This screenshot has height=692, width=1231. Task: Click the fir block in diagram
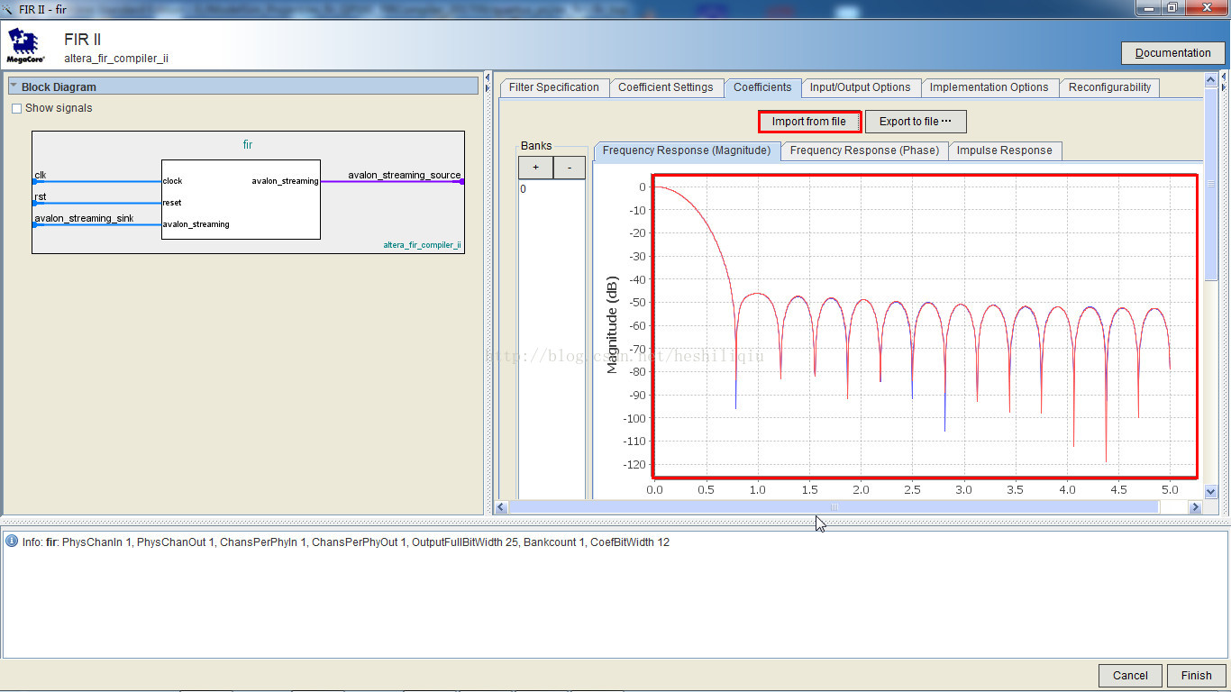pyautogui.click(x=241, y=199)
